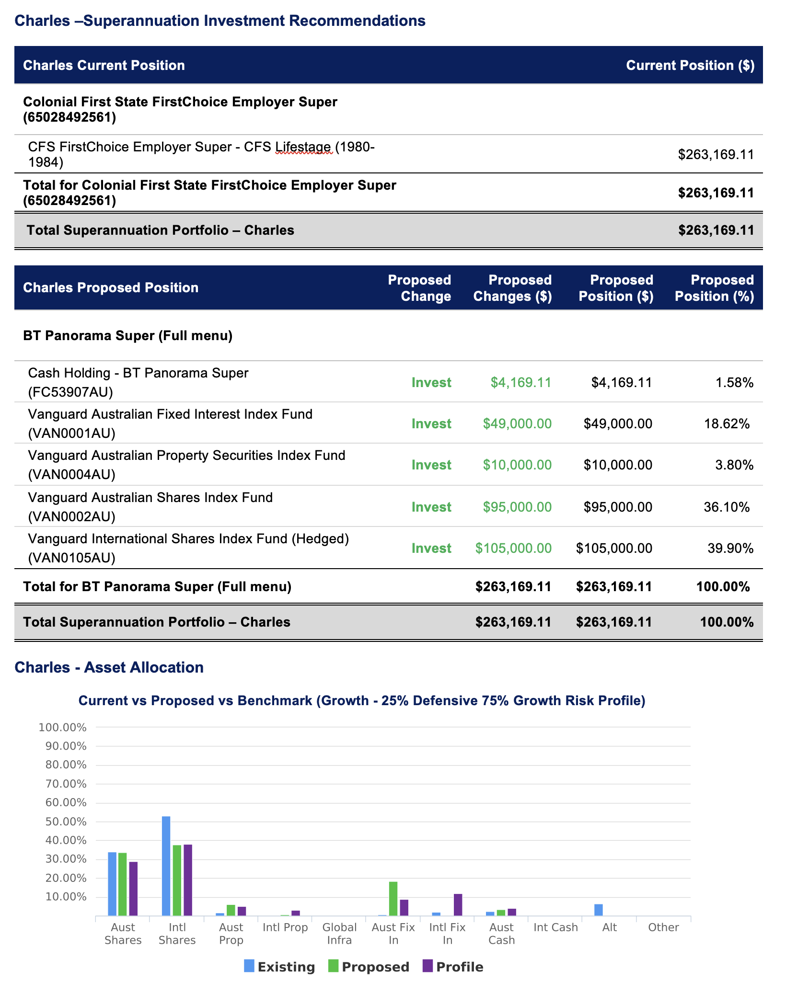Click the 36.10% proposed position value
786x1006 pixels.
[x=727, y=507]
